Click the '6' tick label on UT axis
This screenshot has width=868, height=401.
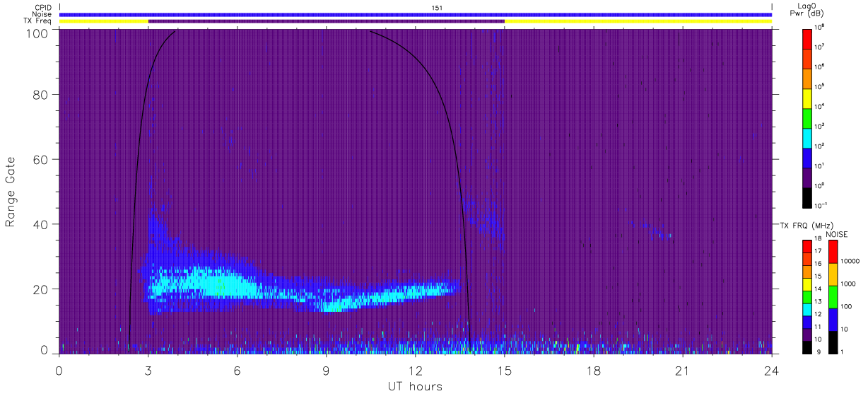[237, 370]
